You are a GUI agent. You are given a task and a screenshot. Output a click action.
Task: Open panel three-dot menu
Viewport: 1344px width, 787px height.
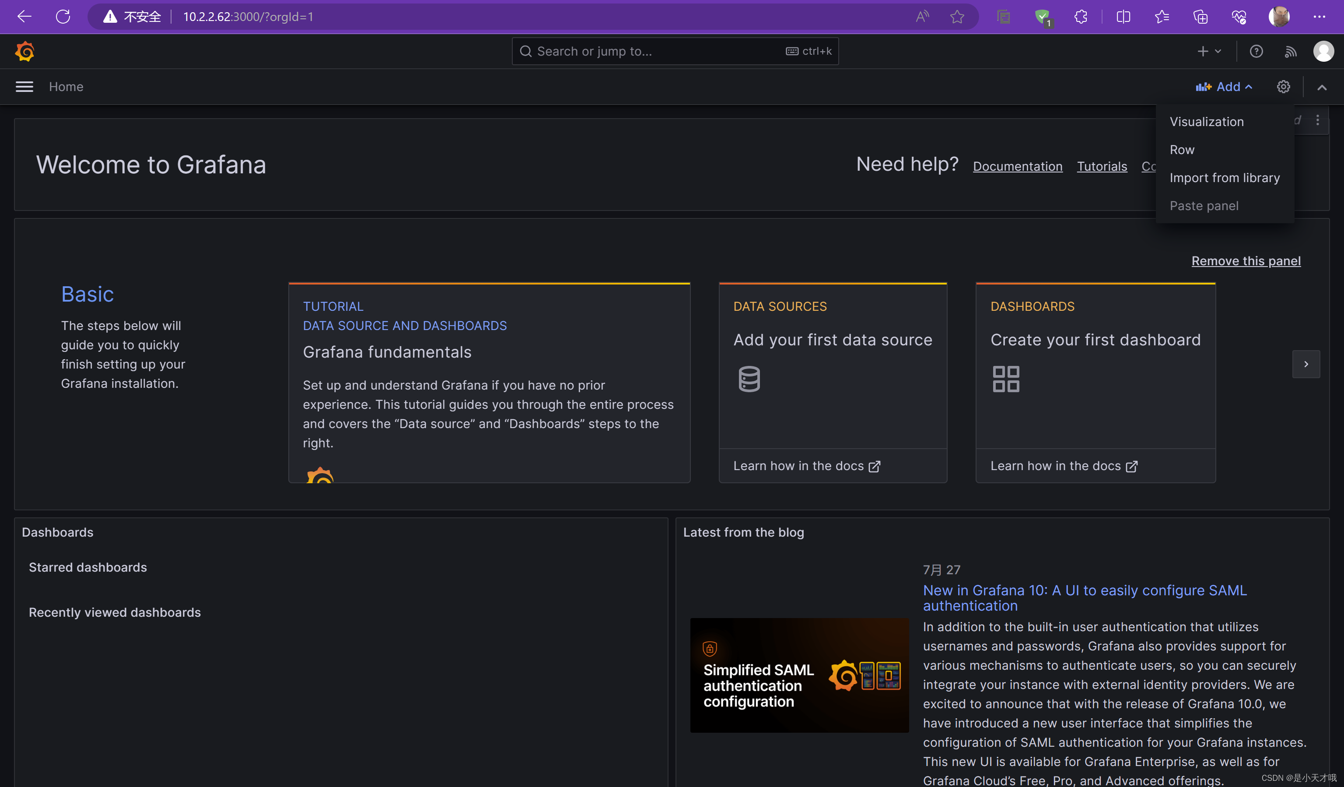pos(1317,120)
